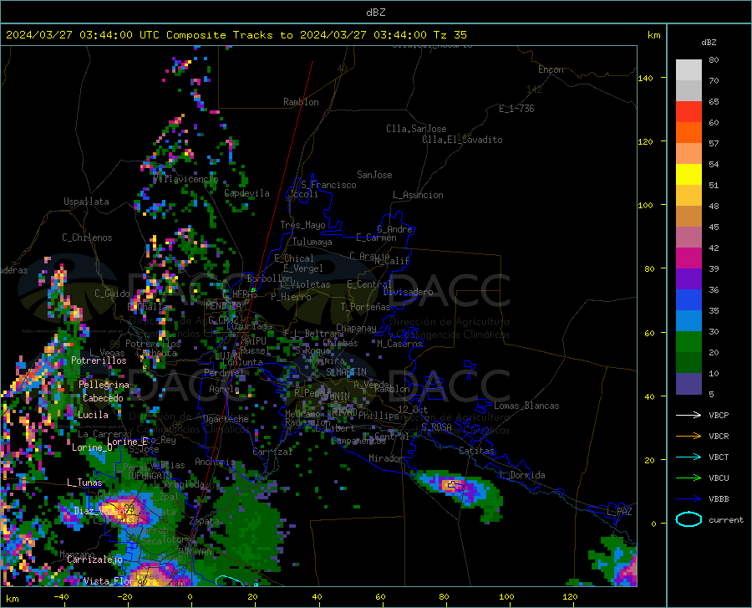752x608 pixels.
Task: Click the Uspallata place label
Action: click(x=86, y=202)
